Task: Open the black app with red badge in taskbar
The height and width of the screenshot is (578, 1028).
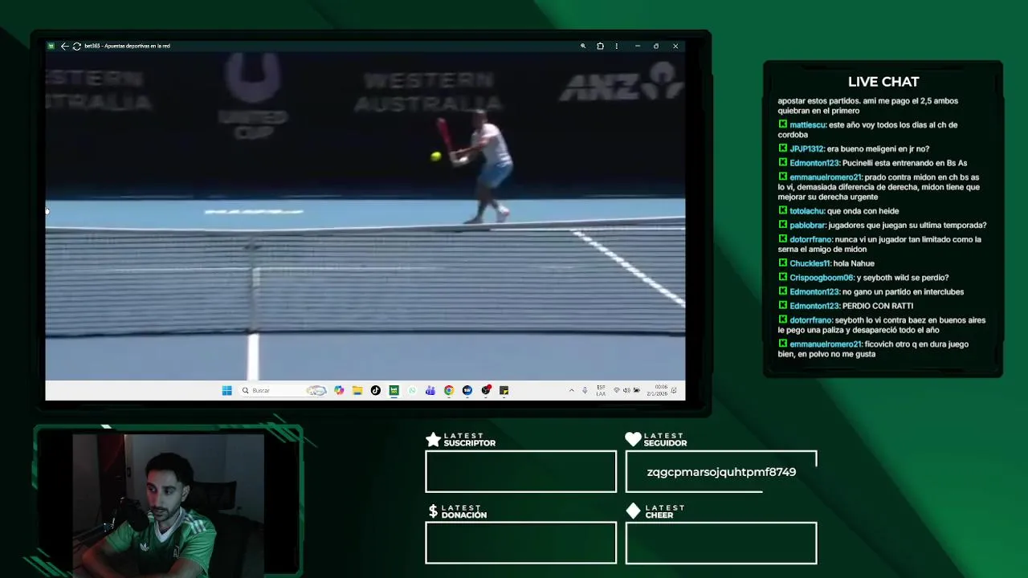Action: click(486, 390)
